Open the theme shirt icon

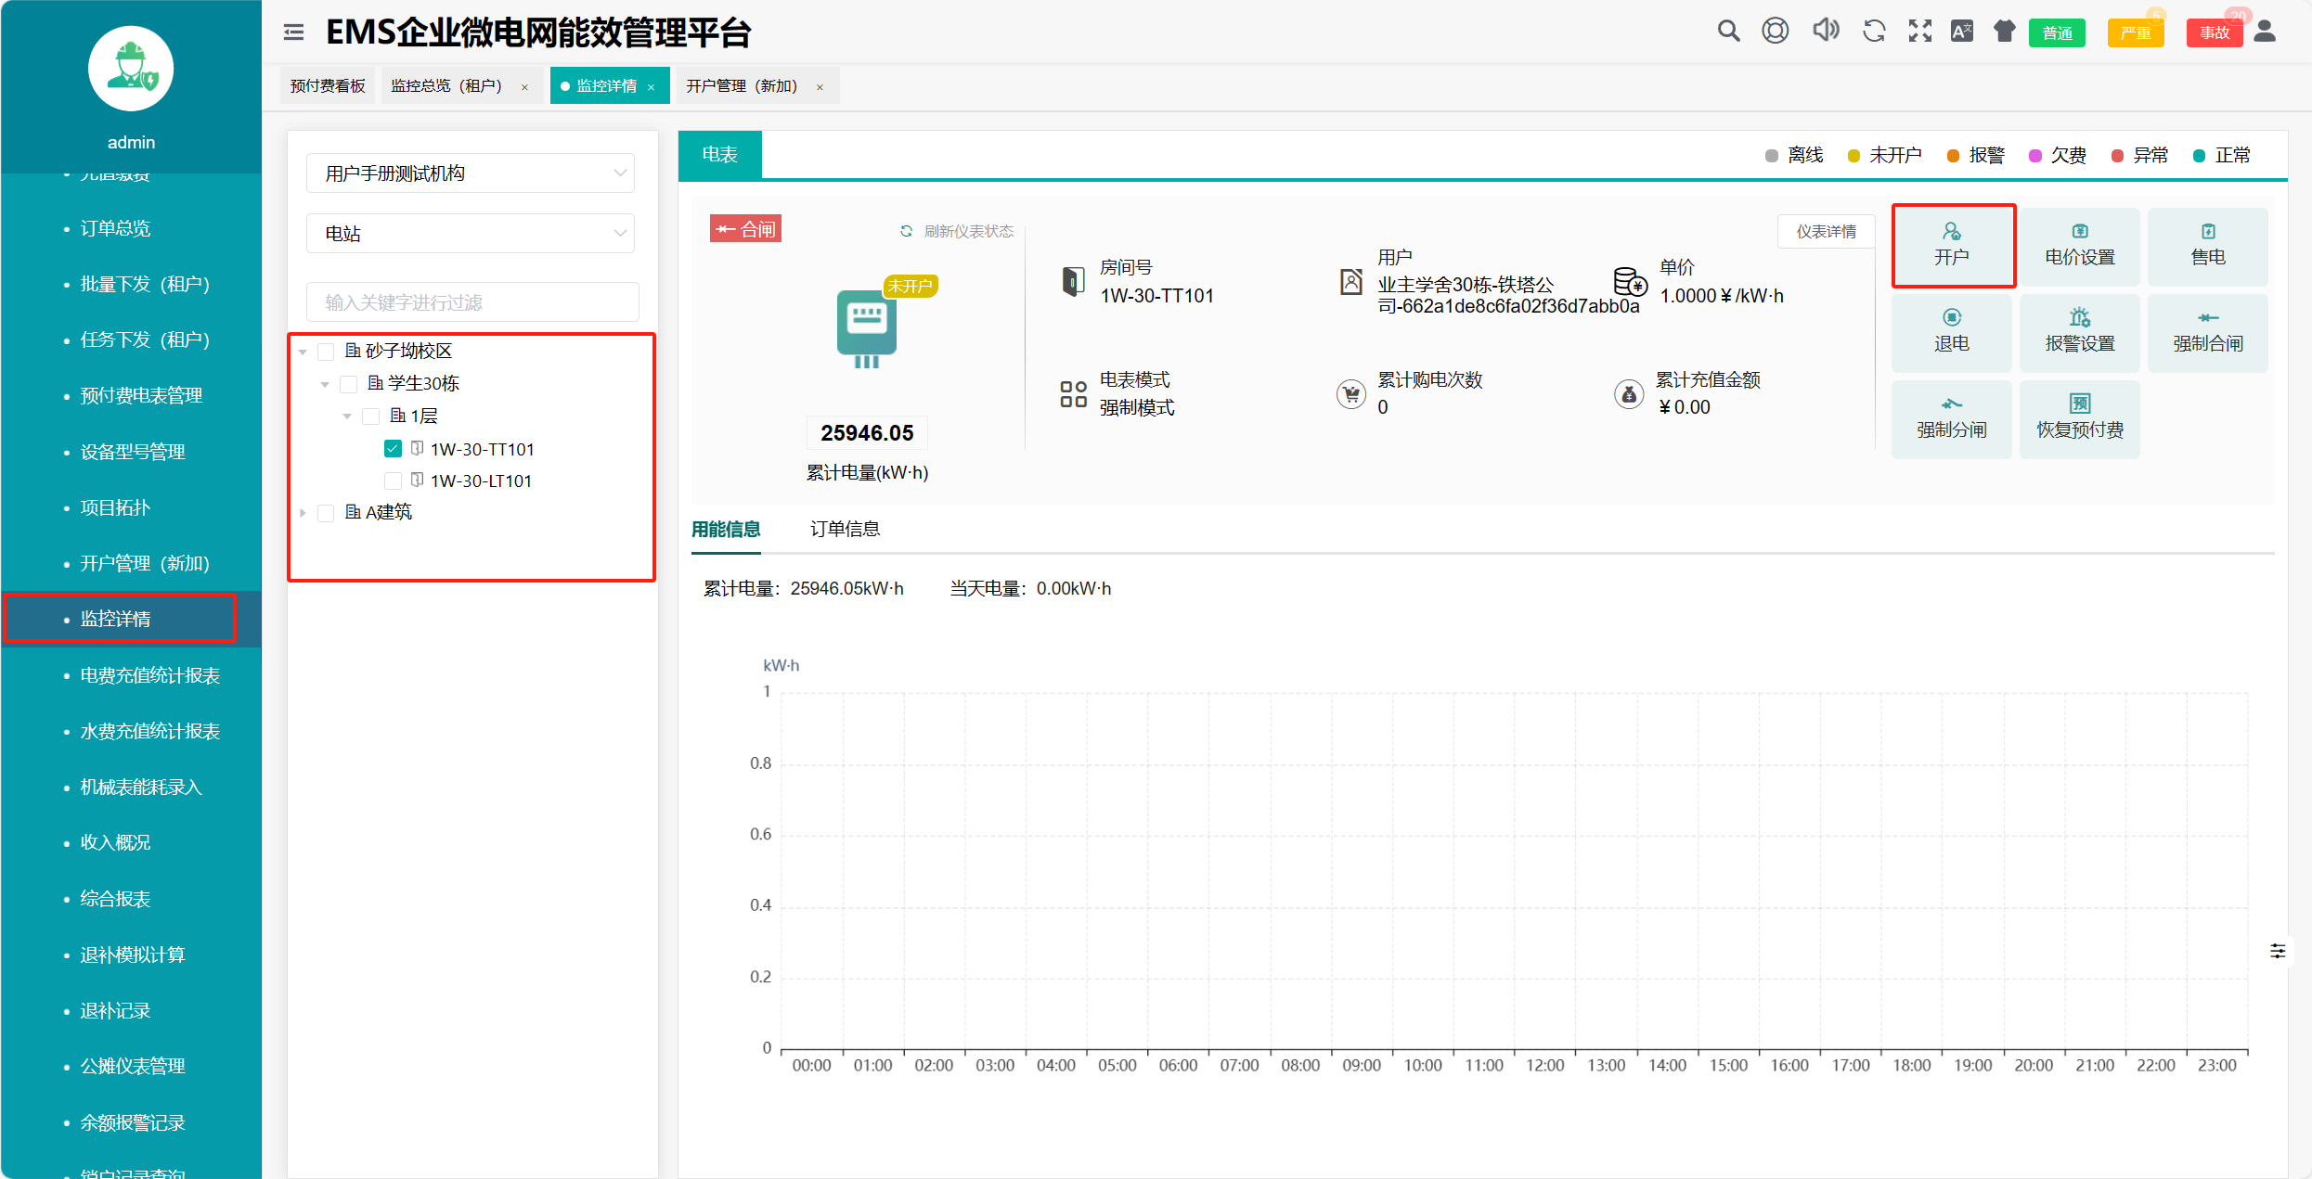[x=2004, y=32]
